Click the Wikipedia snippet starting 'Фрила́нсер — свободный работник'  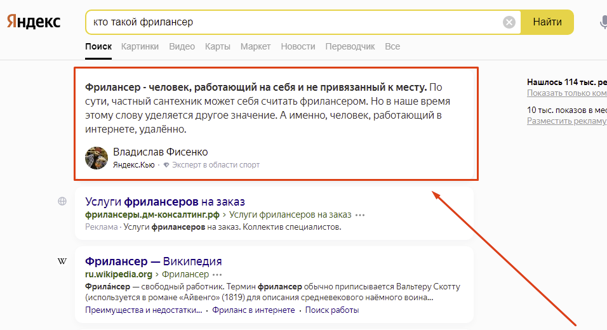pyautogui.click(x=272, y=292)
